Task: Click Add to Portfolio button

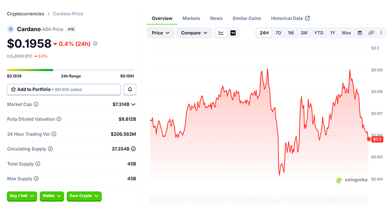Action: (x=64, y=89)
